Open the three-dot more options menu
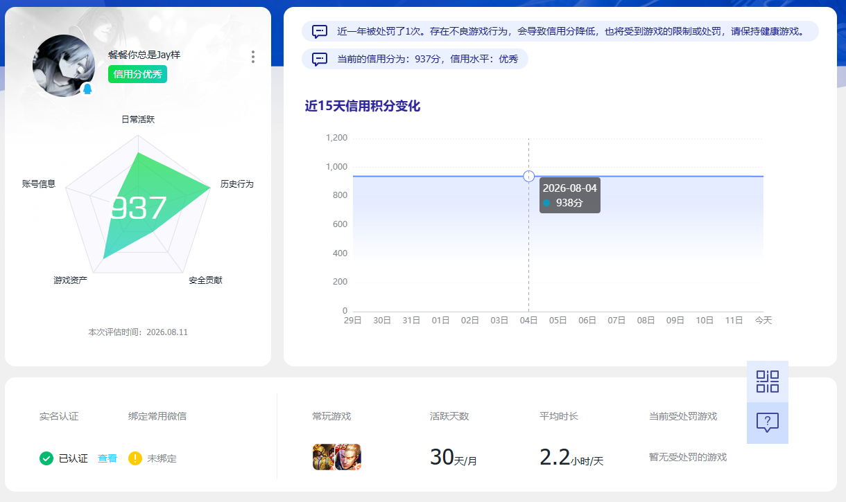 click(x=253, y=57)
